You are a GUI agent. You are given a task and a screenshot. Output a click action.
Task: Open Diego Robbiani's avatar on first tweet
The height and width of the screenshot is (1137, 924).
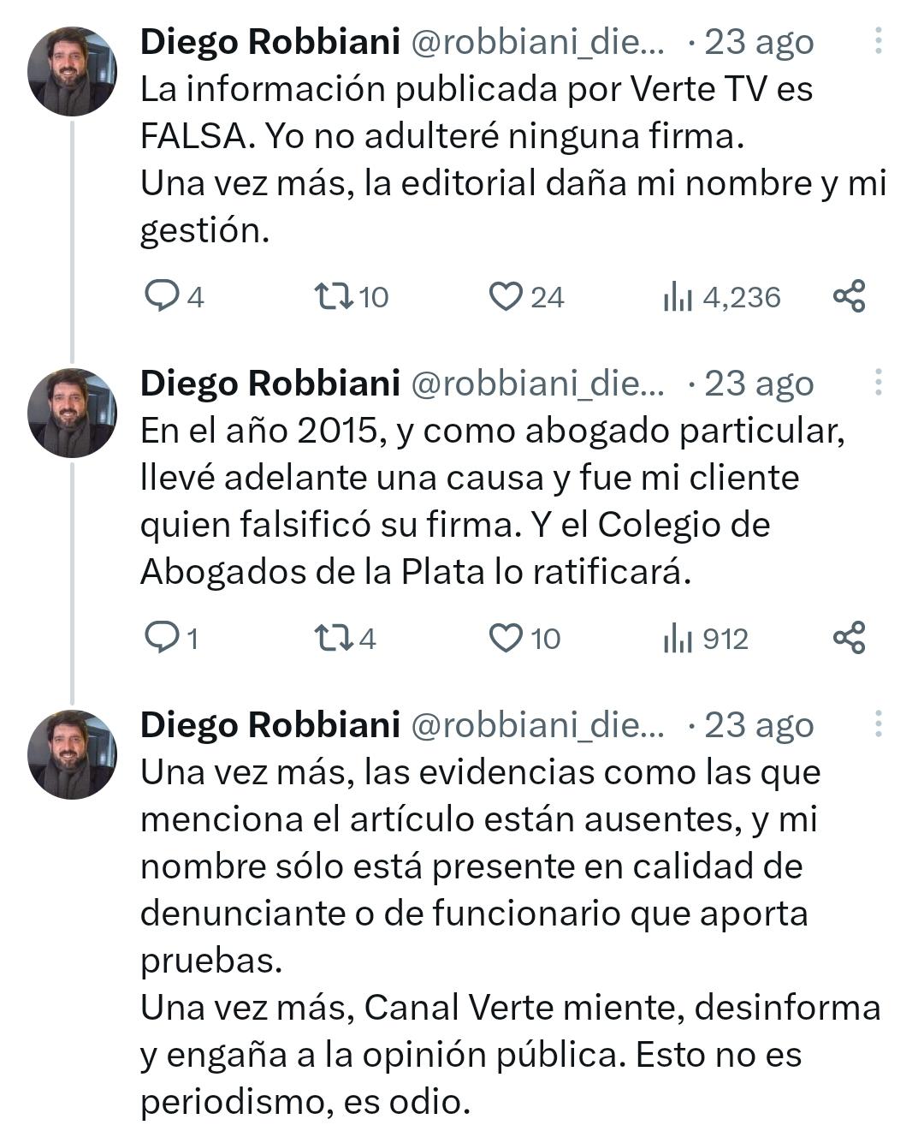[72, 71]
